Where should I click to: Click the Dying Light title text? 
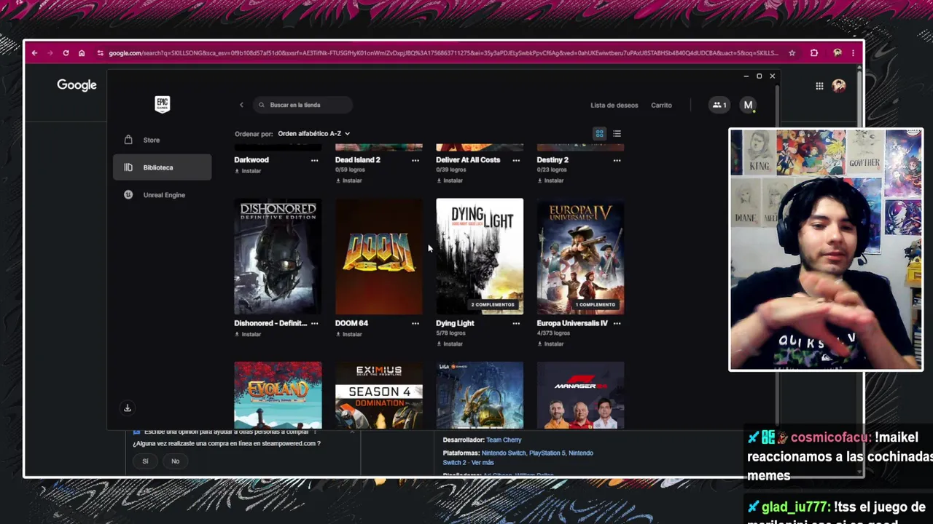[x=455, y=323]
